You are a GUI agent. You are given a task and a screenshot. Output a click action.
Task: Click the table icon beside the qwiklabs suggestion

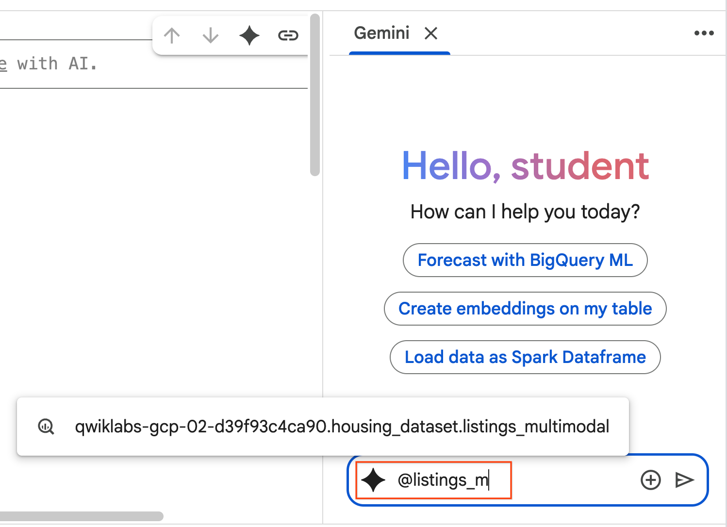[46, 427]
